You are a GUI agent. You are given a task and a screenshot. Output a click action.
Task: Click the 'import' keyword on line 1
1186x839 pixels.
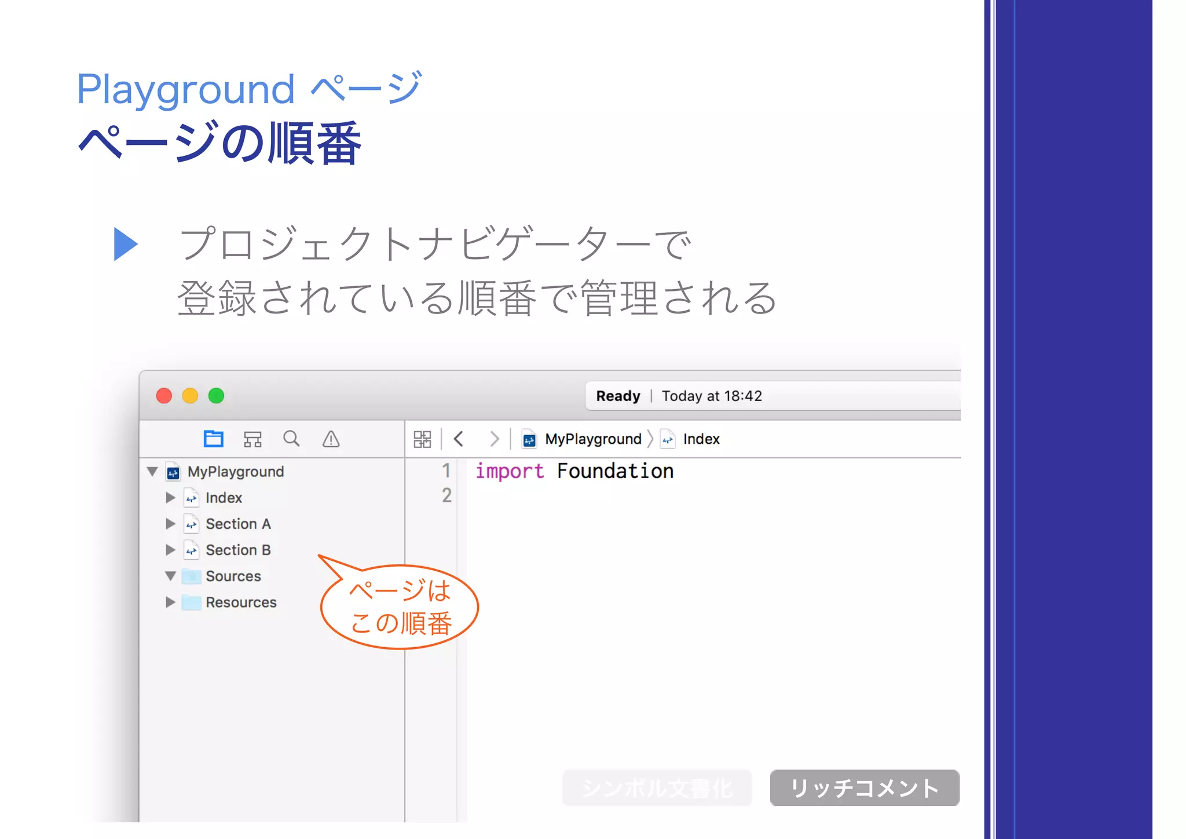coord(510,471)
